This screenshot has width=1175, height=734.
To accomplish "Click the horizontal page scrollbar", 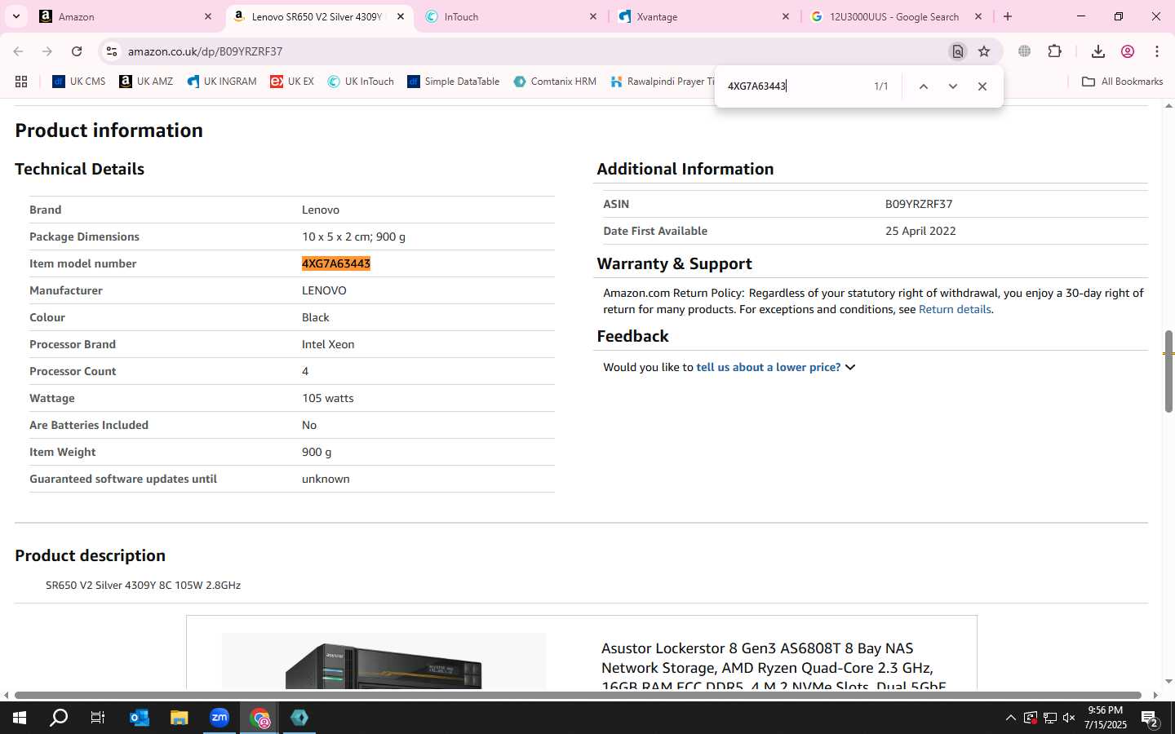I will [578, 695].
